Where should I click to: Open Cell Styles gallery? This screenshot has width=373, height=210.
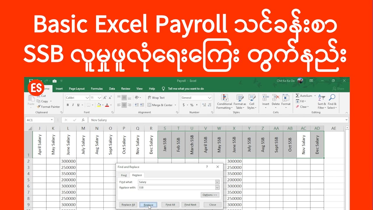click(252, 102)
